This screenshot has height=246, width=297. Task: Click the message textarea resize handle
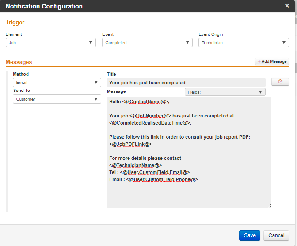point(269,206)
